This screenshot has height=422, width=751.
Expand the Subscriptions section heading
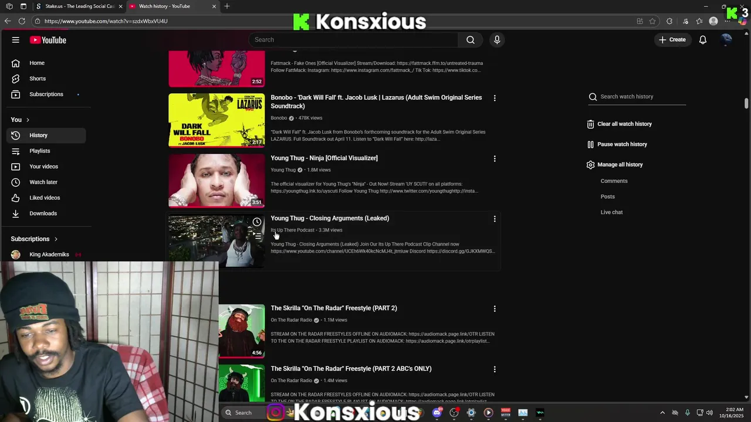[x=34, y=239]
